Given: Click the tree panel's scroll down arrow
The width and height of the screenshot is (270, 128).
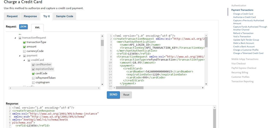Looking at the screenshot, I should tap(102, 84).
